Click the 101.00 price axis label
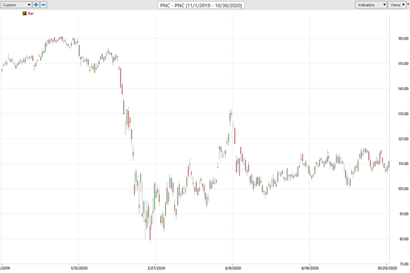The image size is (410, 273). coord(403,189)
